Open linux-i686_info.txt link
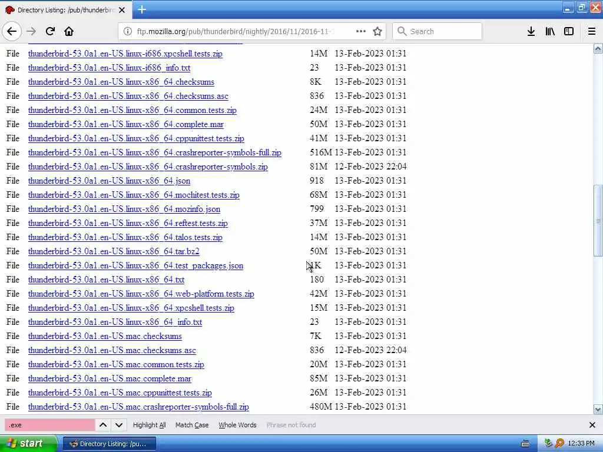603x452 pixels. tap(109, 68)
